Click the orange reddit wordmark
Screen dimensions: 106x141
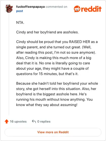(x=91, y=9)
